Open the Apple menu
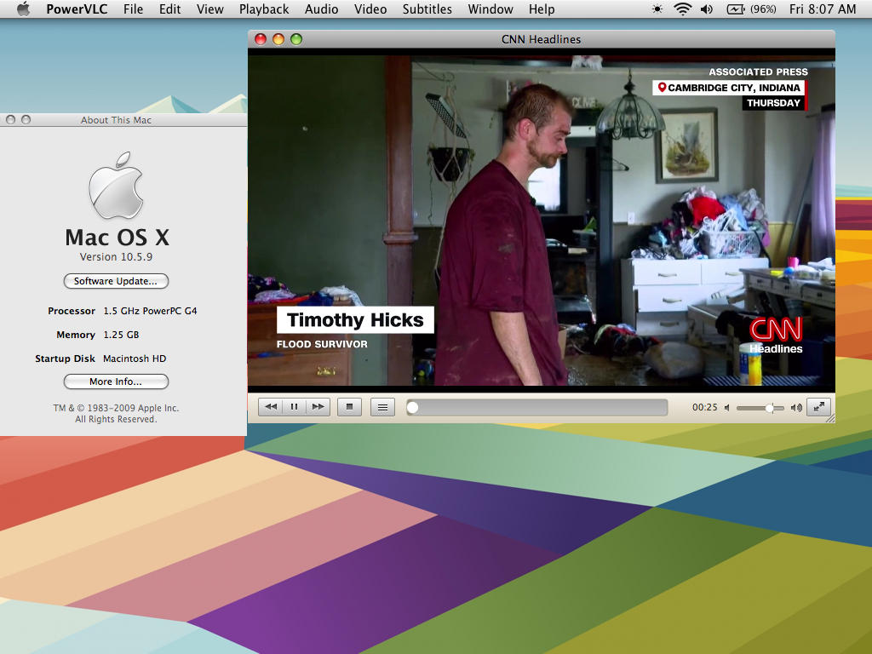 click(23, 9)
